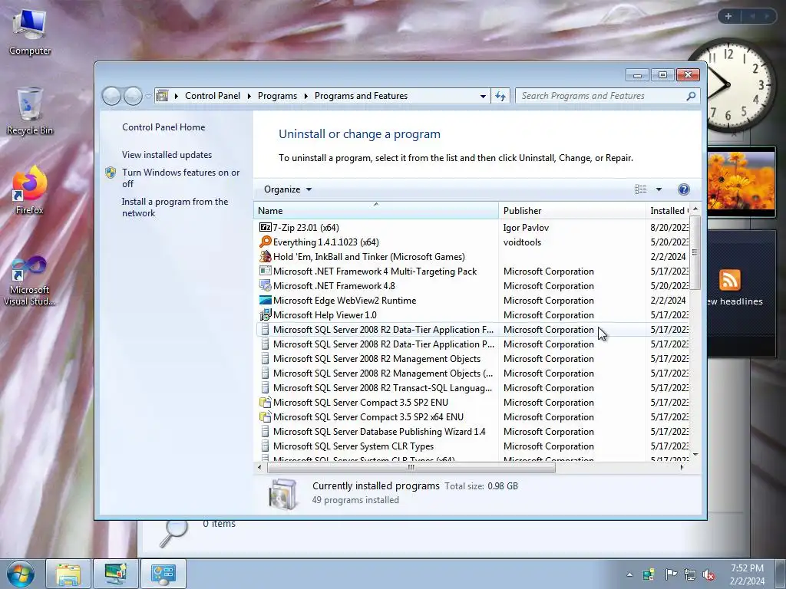Screen dimensions: 786x589
Task: Open the Recycle Bin desktop icon
Action: 30,111
